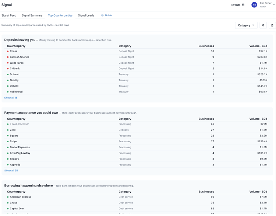Open the Signal Leads tab

pyautogui.click(x=86, y=15)
